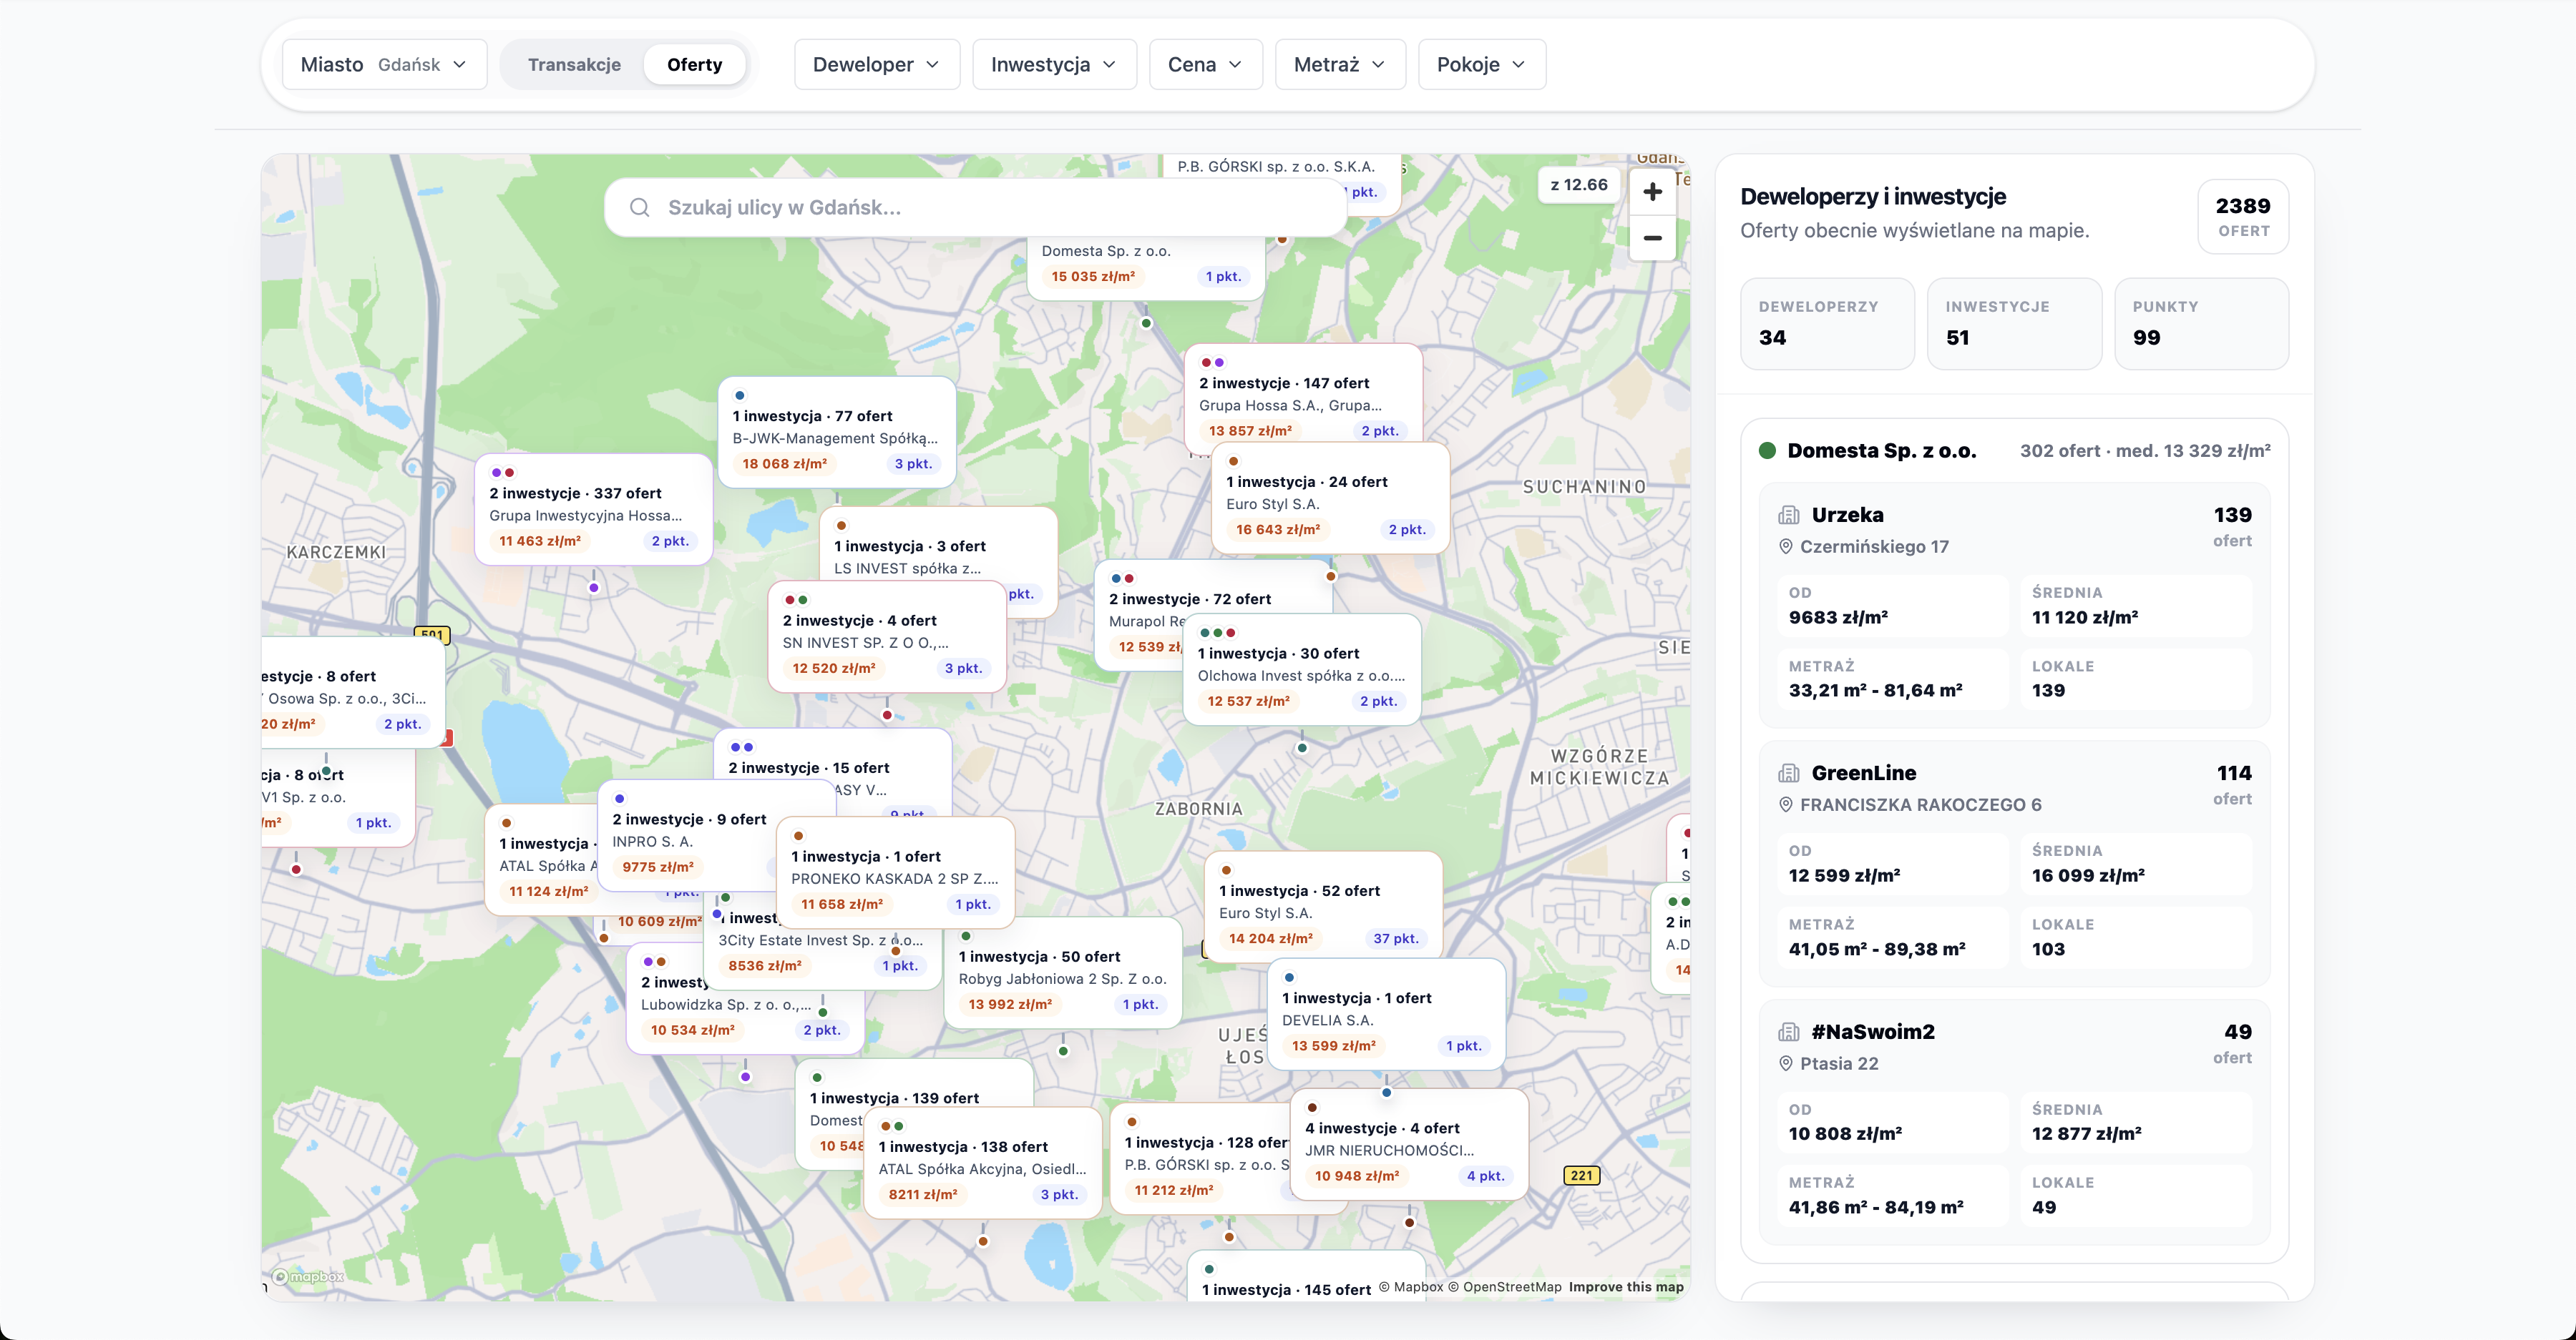Screen dimensions: 2576x1340
Task: Open the Miasto Gdańsk dropdown
Action: click(384, 64)
